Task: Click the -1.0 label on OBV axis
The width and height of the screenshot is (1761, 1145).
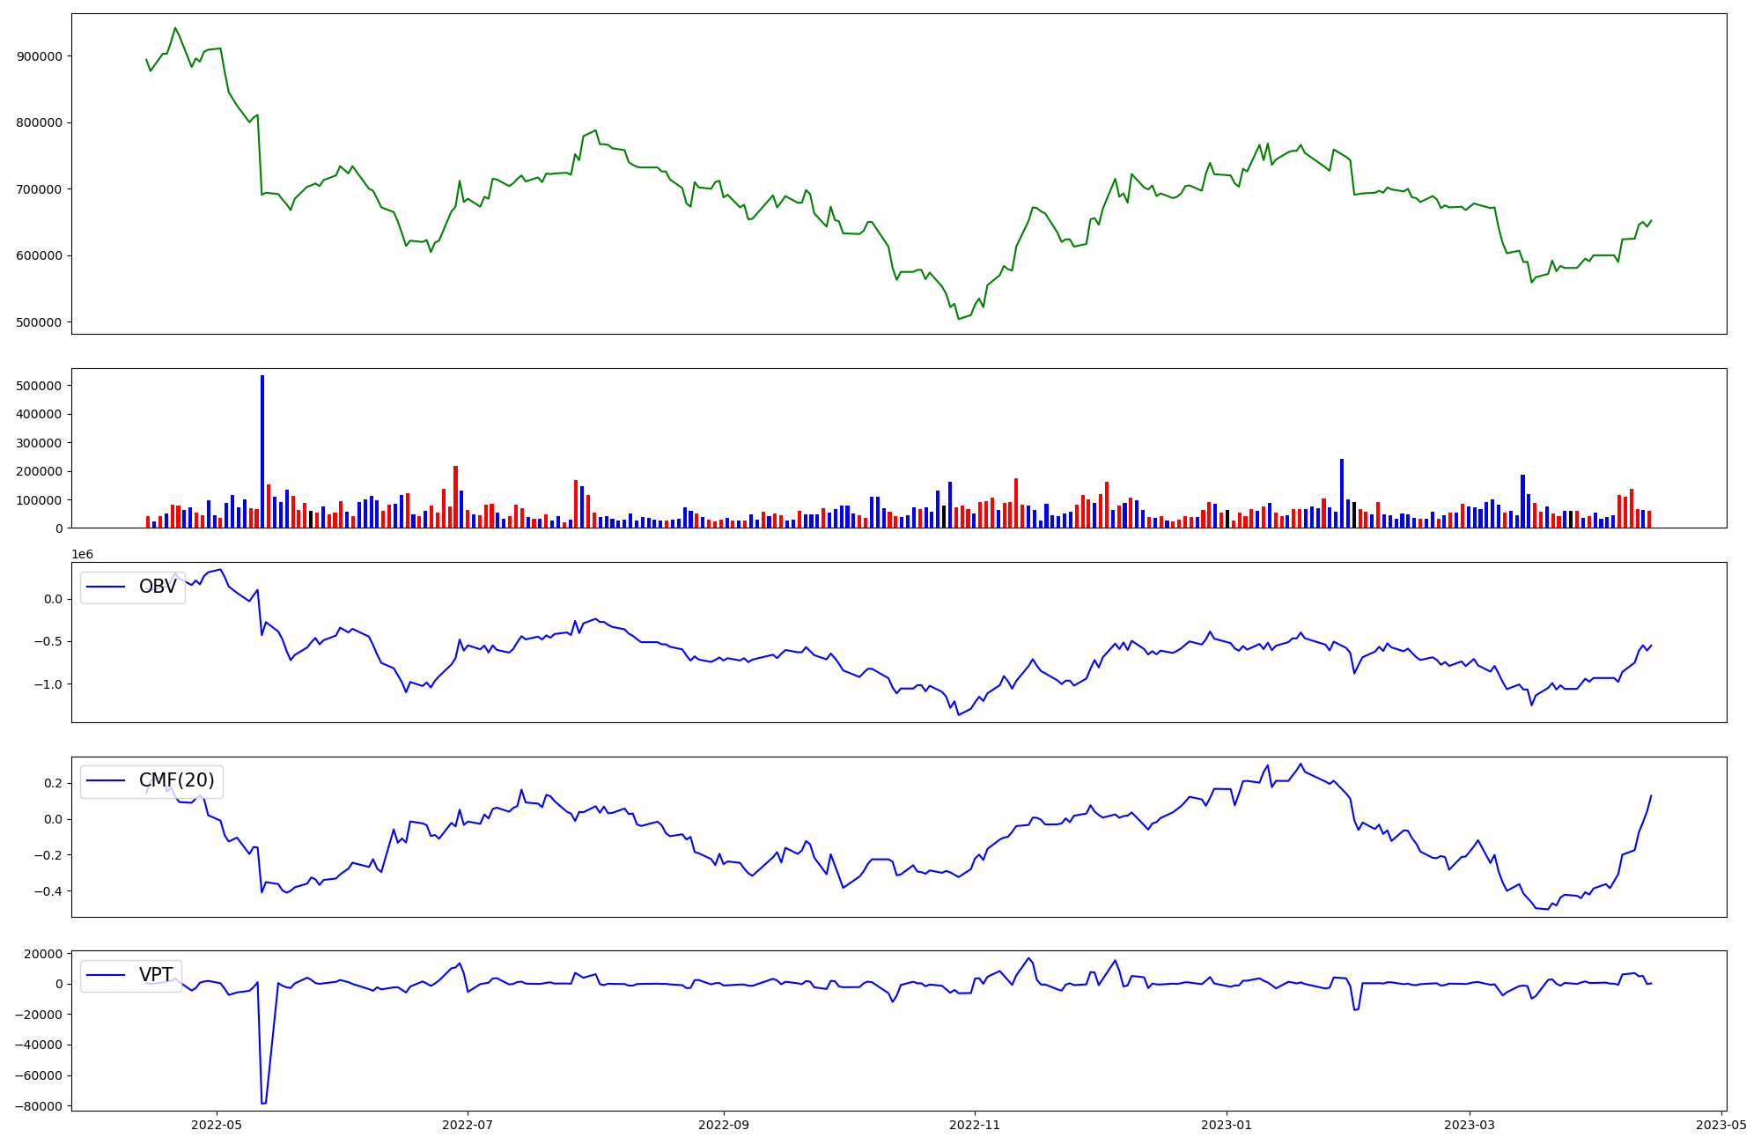Action: point(49,684)
